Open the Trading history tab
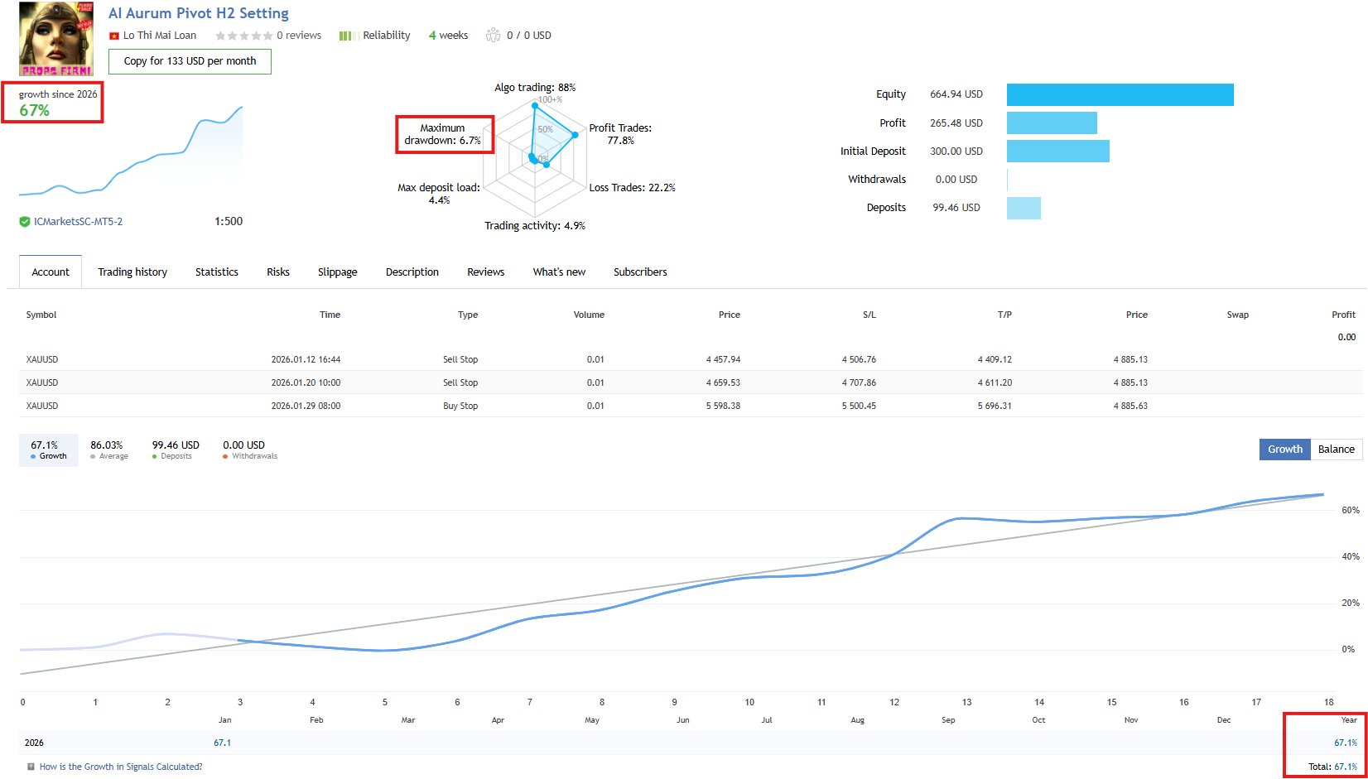The height and width of the screenshot is (779, 1368). [x=132, y=272]
